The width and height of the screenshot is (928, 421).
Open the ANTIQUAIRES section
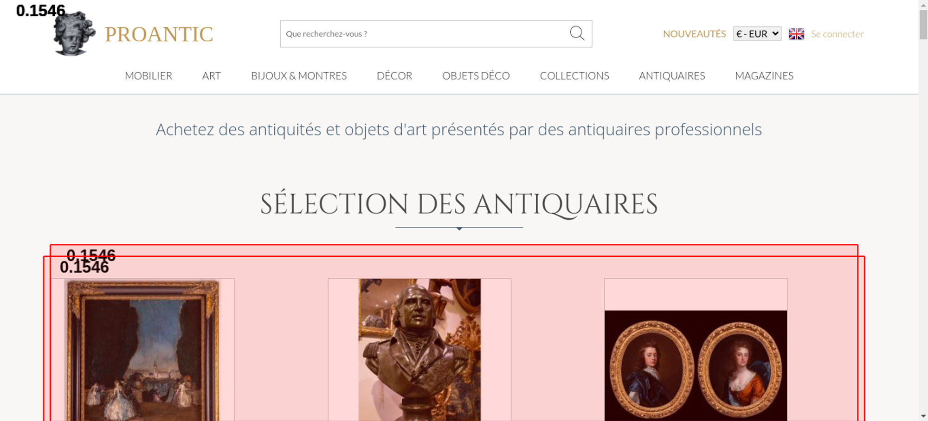(x=672, y=76)
